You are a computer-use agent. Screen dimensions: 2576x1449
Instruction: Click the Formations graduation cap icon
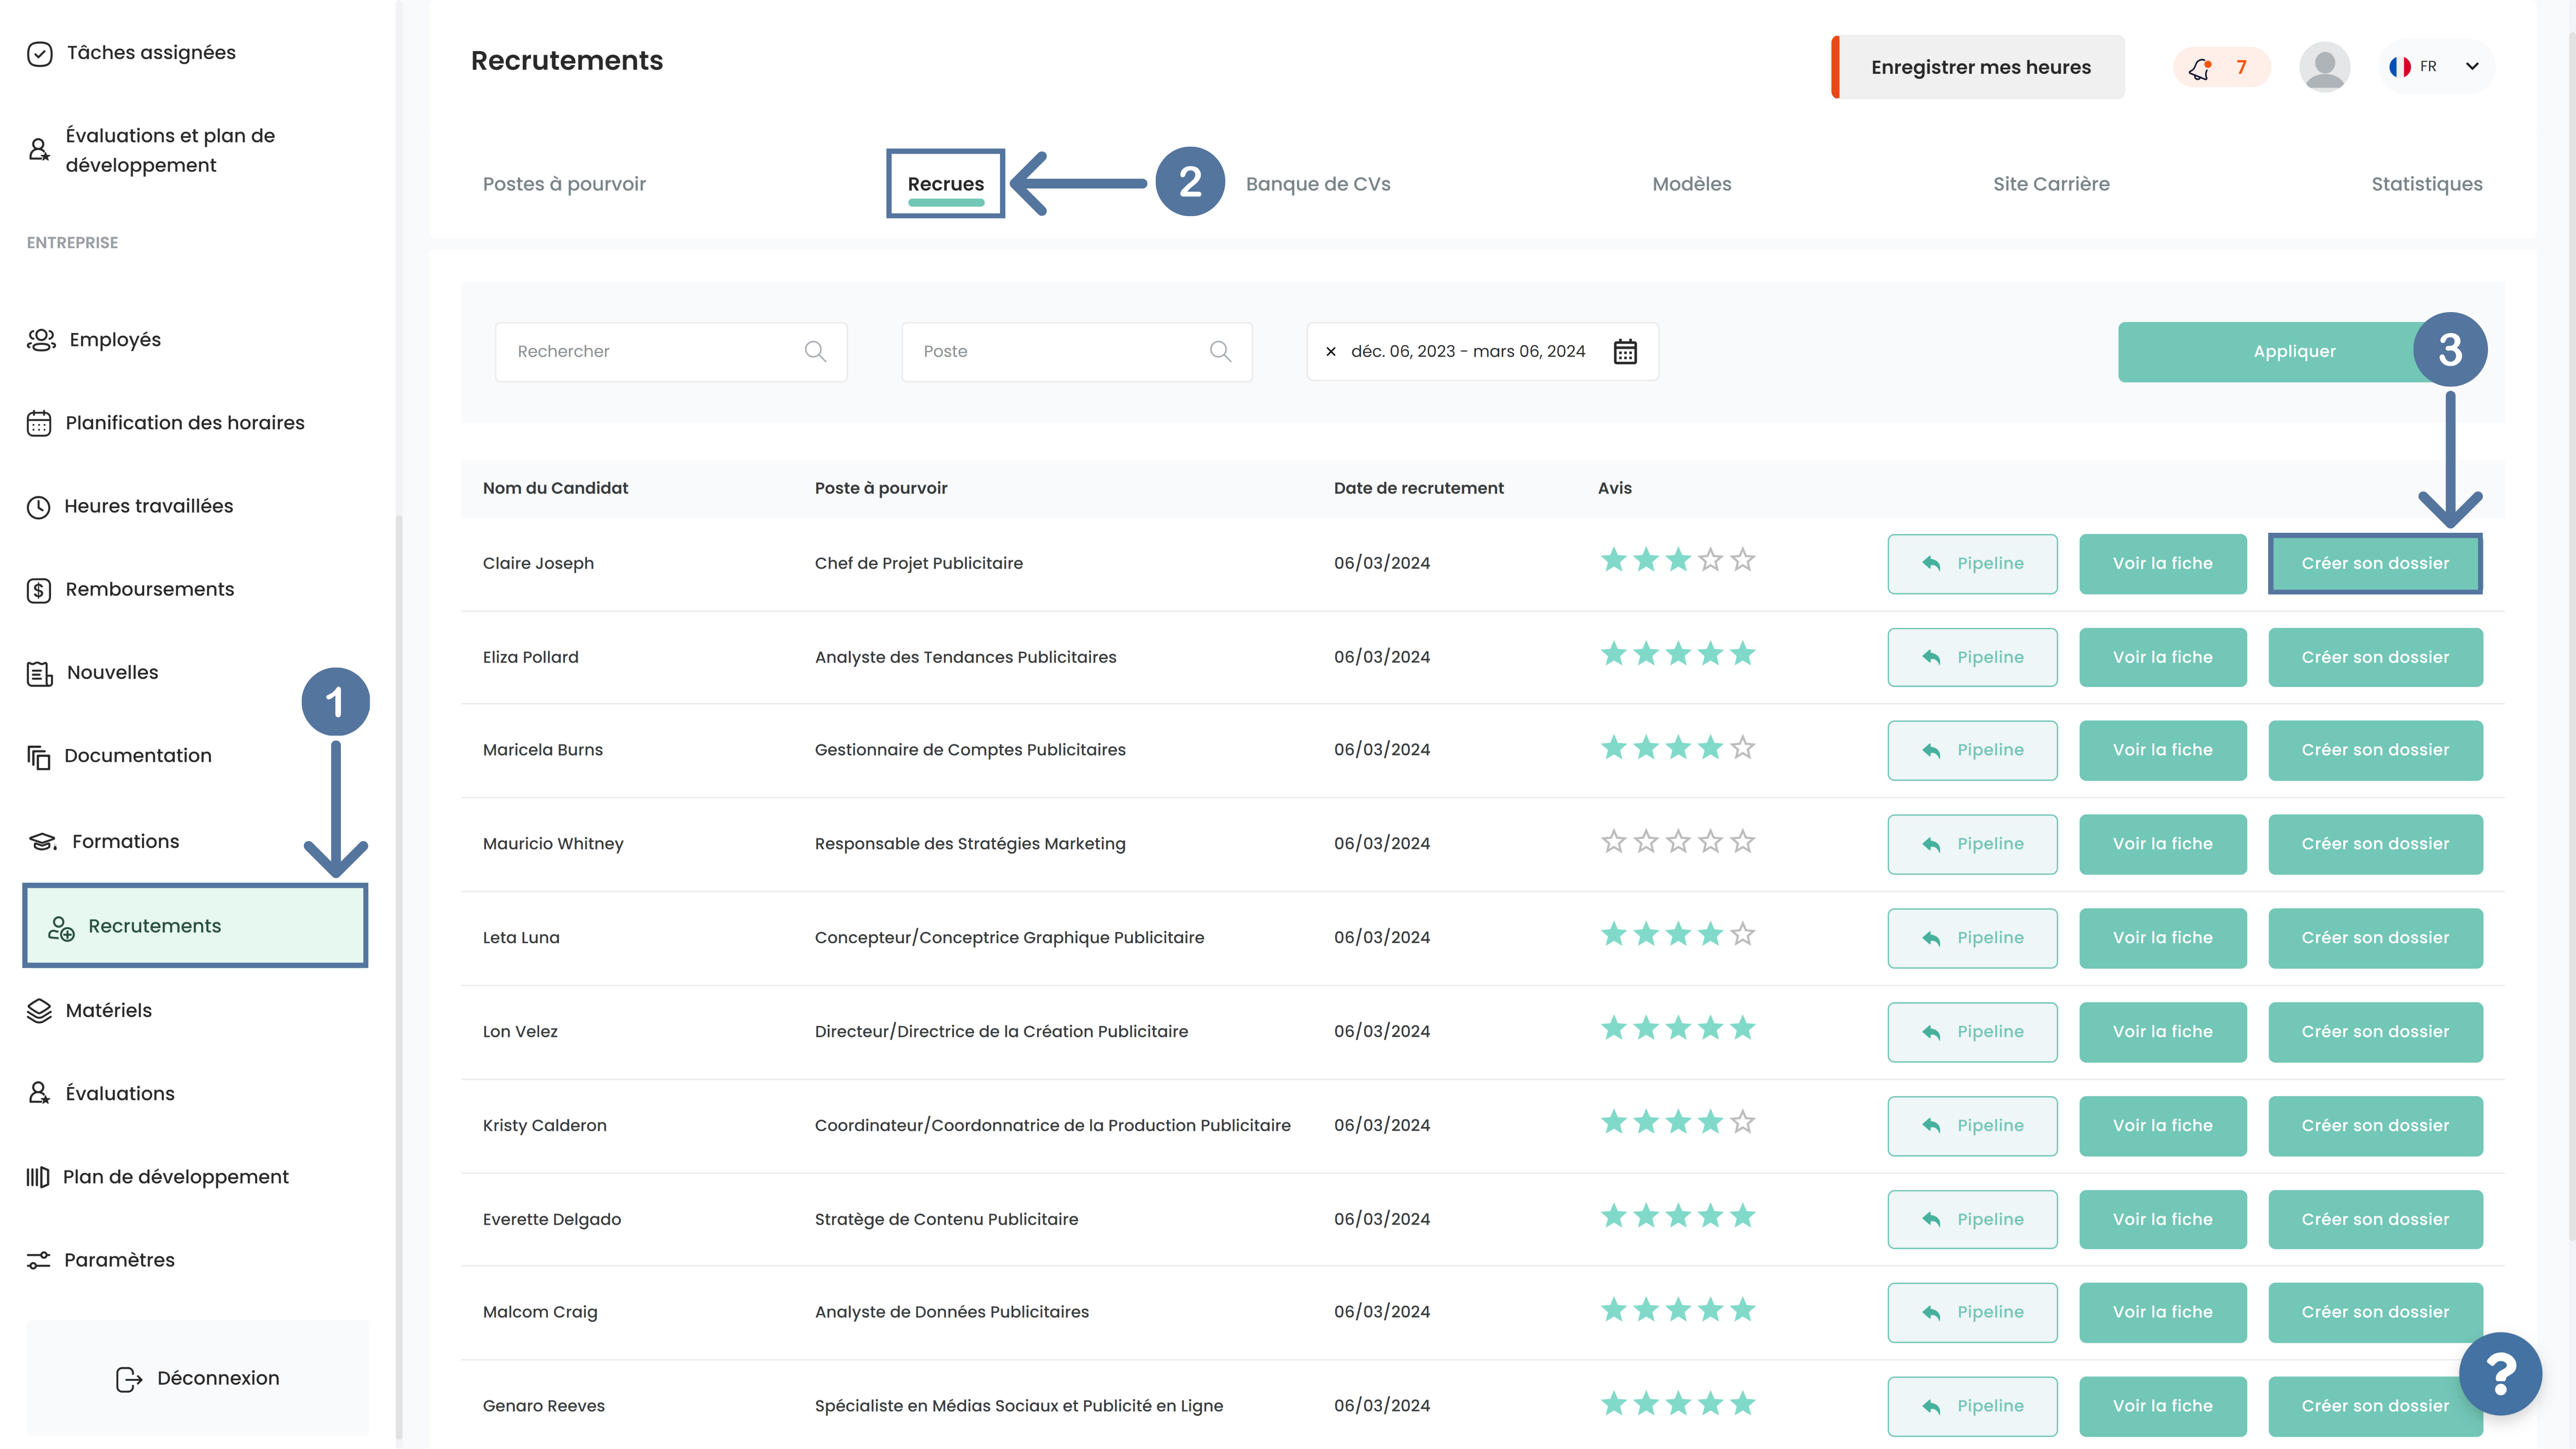click(x=43, y=842)
